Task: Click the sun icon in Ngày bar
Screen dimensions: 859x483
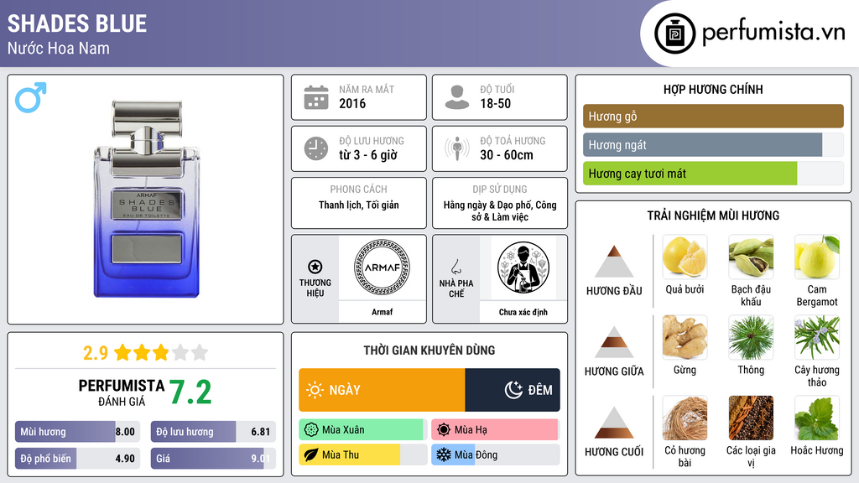Action: (x=315, y=390)
